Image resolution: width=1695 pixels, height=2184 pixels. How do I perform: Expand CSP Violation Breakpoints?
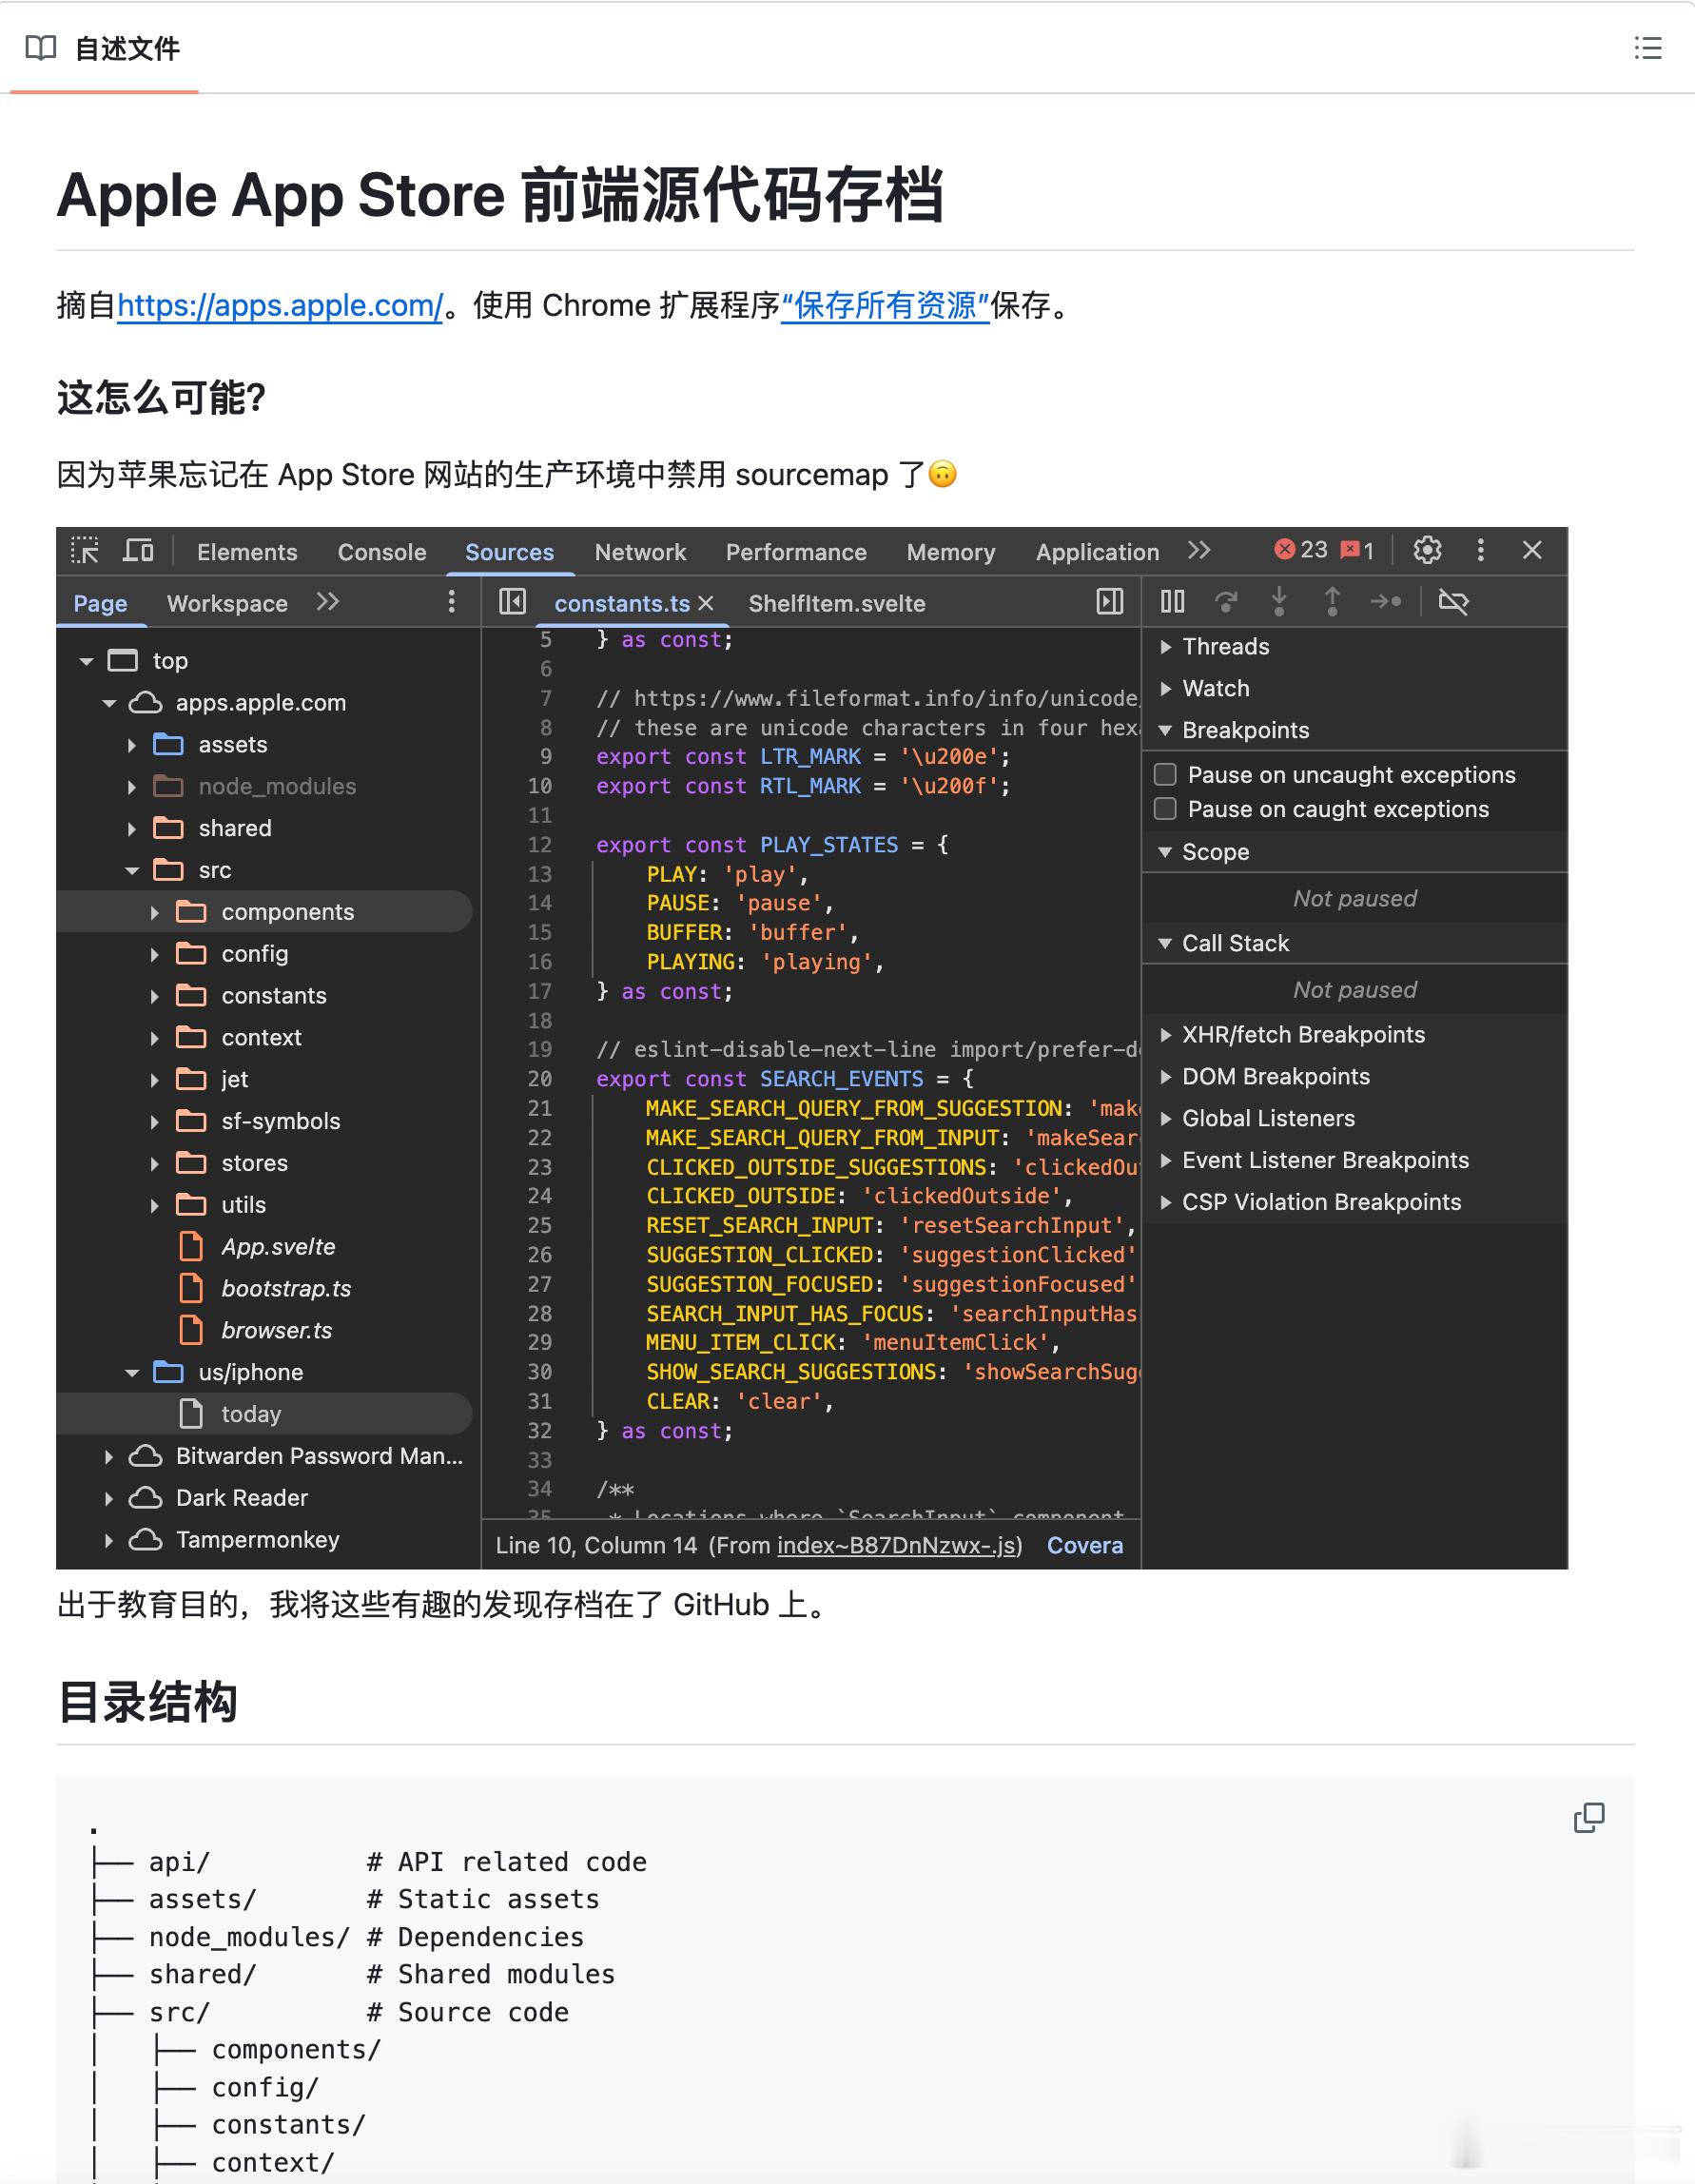coord(1165,1203)
